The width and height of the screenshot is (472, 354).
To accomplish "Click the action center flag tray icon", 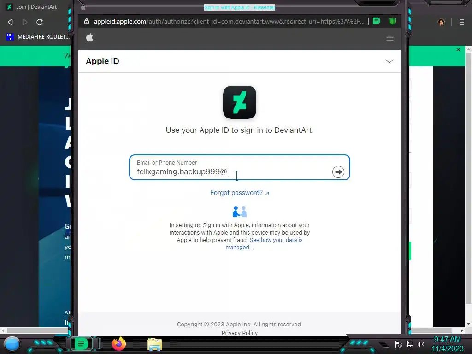I will tap(399, 344).
